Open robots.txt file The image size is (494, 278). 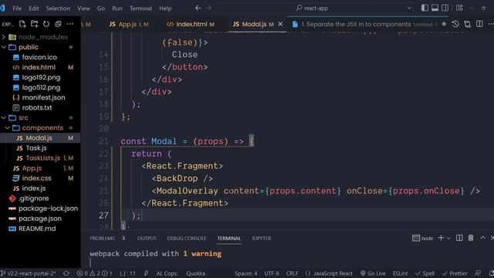[37, 107]
